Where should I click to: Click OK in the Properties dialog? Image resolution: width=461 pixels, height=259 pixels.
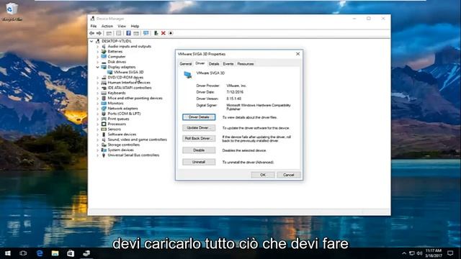tap(263, 175)
